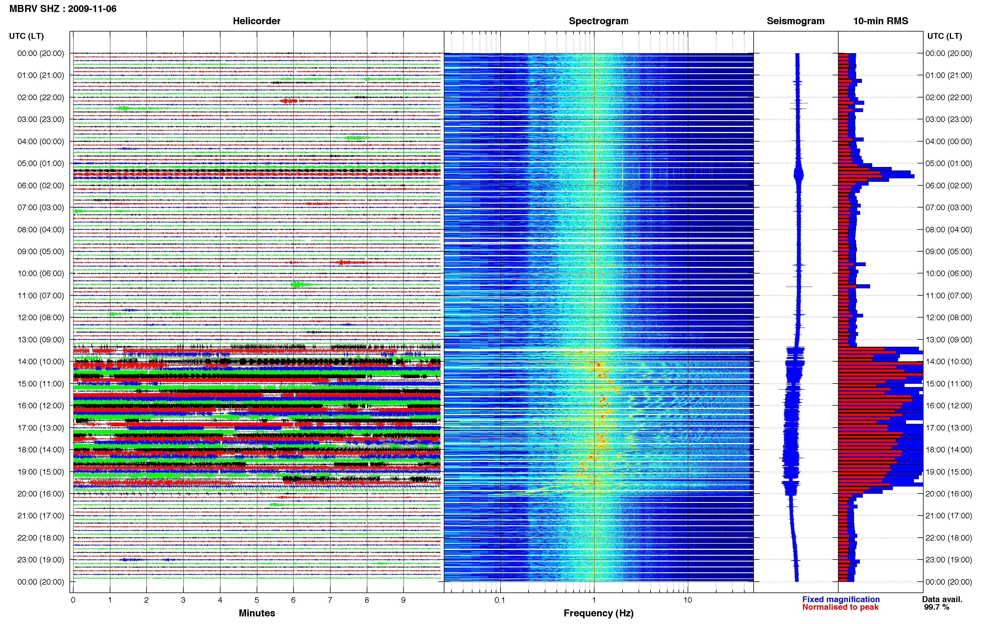Click '06:00 (02:00)' on the Helicorder time axis
Viewport: 998px width, 624px height.
(41, 186)
